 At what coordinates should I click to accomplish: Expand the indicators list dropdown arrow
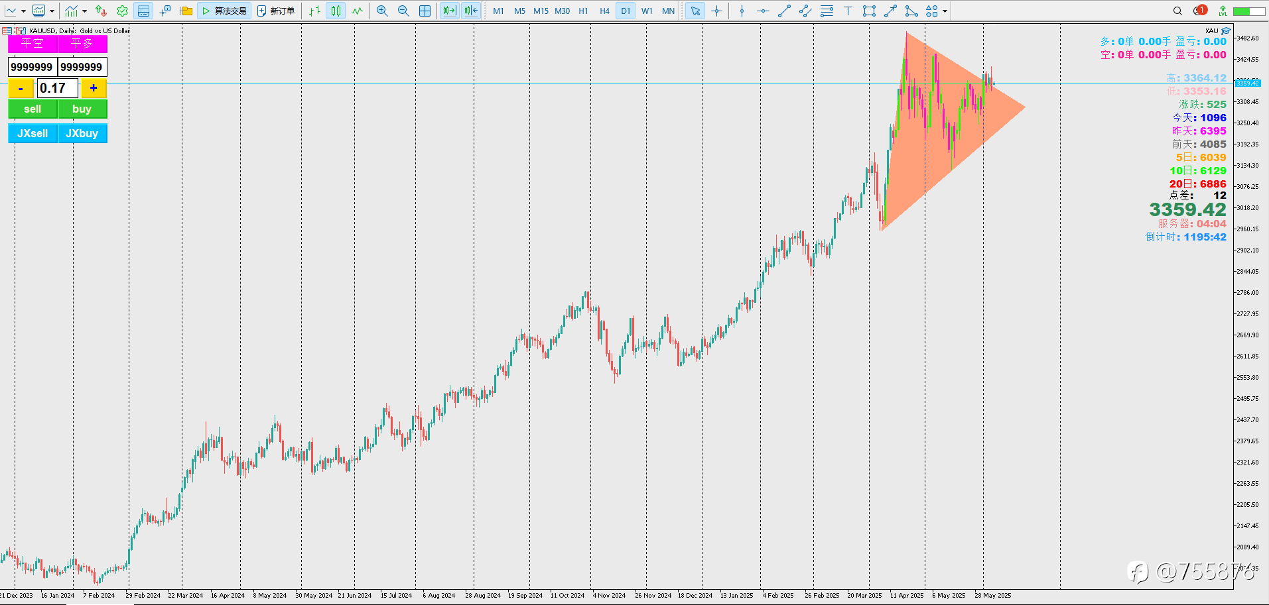coord(84,11)
